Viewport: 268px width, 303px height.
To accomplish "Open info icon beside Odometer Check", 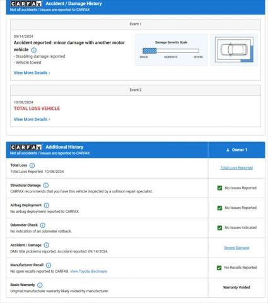I will 43,225.
